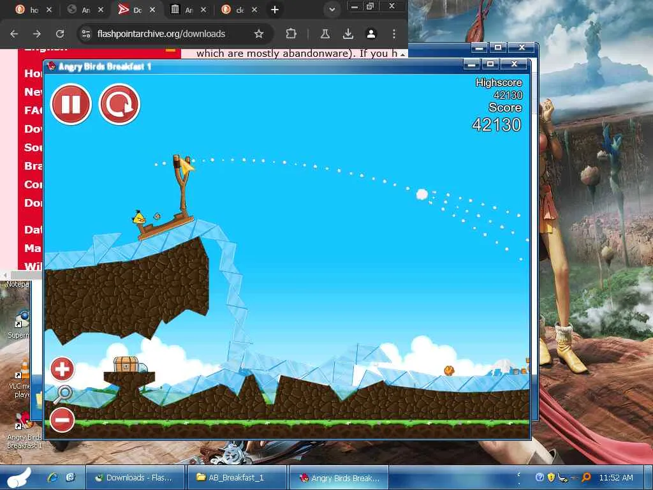Click the 'Score' label in the game

click(505, 107)
